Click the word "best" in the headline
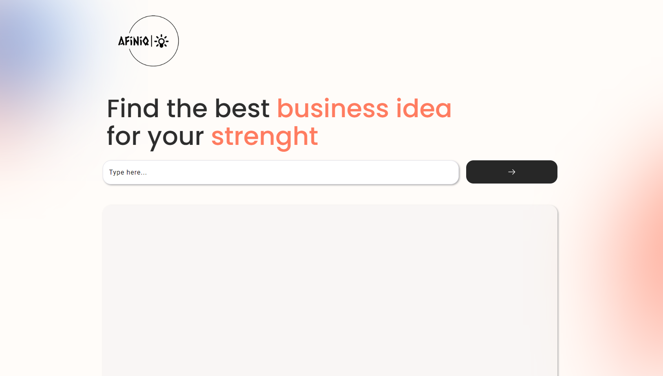This screenshot has width=663, height=376. (242, 109)
